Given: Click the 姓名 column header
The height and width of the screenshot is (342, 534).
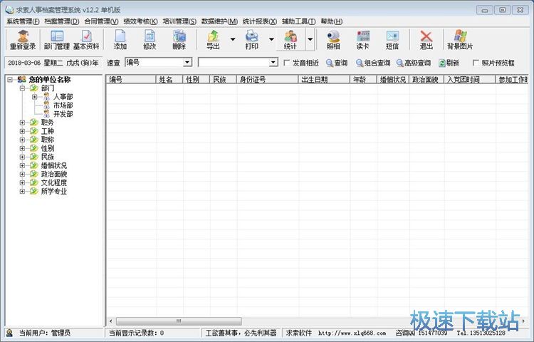Looking at the screenshot, I should [x=169, y=79].
